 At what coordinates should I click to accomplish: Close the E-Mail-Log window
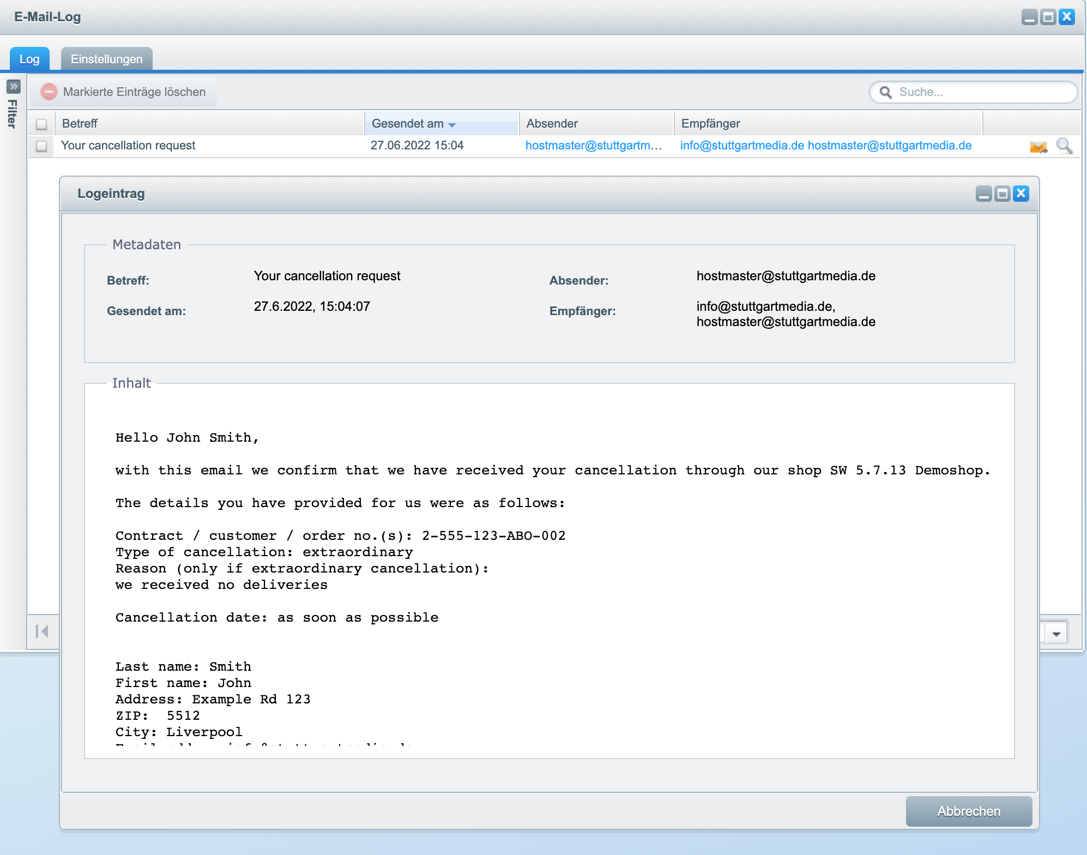pos(1067,17)
